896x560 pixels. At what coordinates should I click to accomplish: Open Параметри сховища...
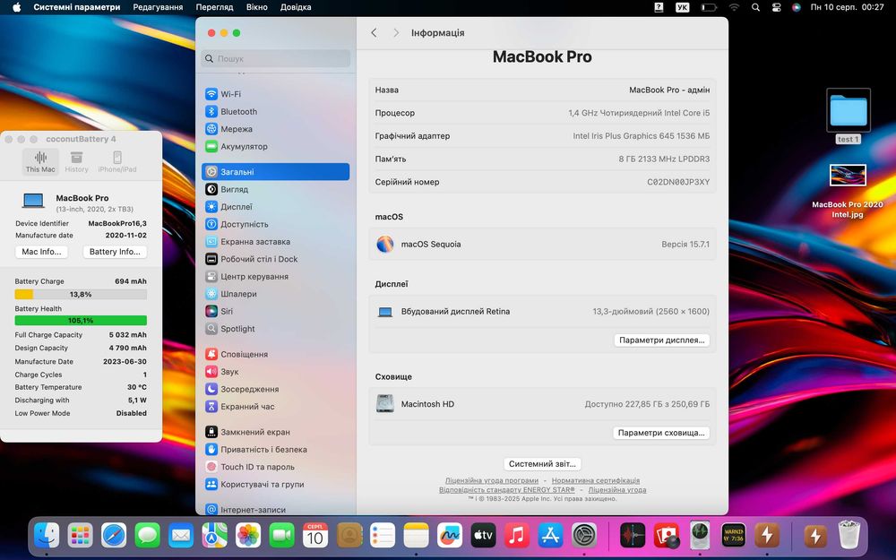point(661,433)
